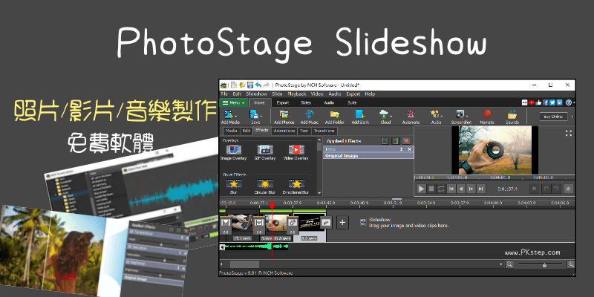This screenshot has width=594, height=297.
Task: Step one frame forward in preview
Action: coord(471,189)
